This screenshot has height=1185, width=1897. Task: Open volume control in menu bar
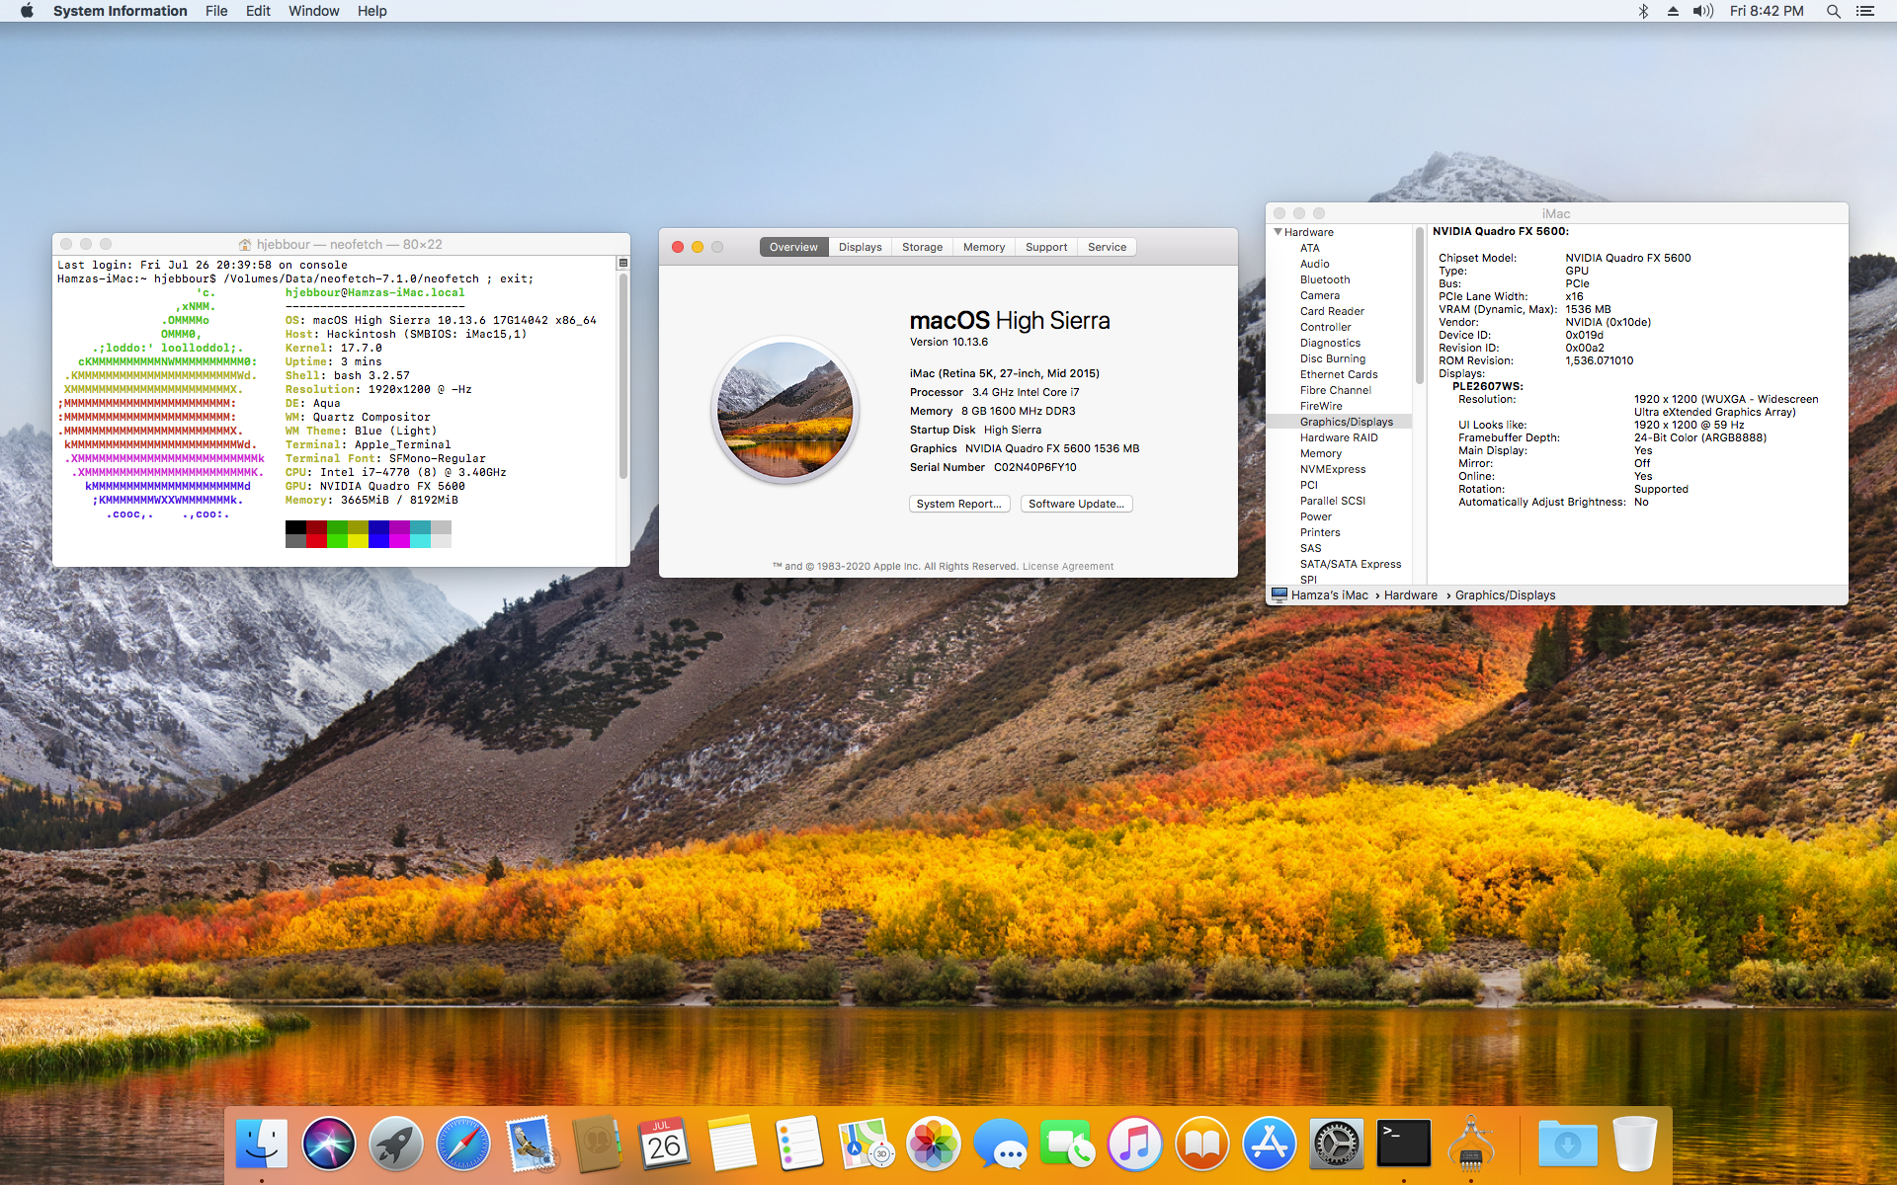[x=1702, y=11]
